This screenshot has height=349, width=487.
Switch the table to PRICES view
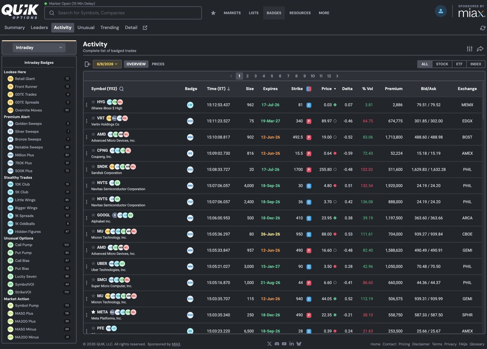158,64
